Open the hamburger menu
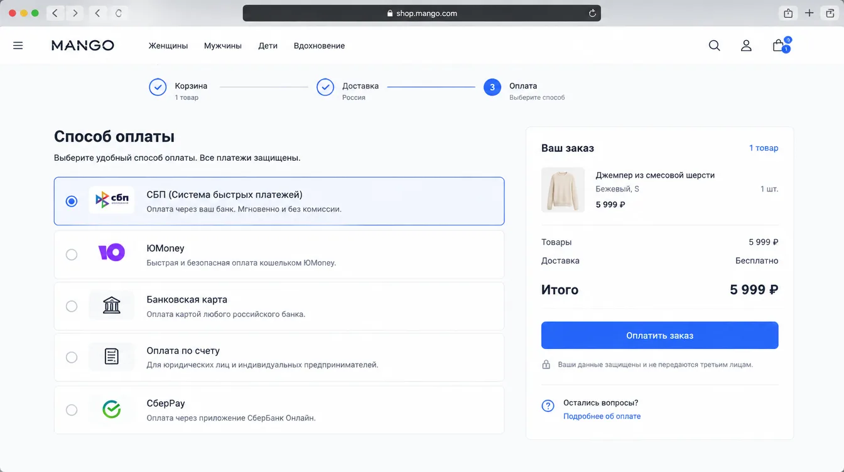844x472 pixels. (18, 45)
